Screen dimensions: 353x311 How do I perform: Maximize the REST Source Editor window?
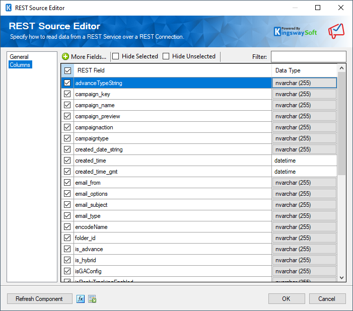[x=318, y=8]
